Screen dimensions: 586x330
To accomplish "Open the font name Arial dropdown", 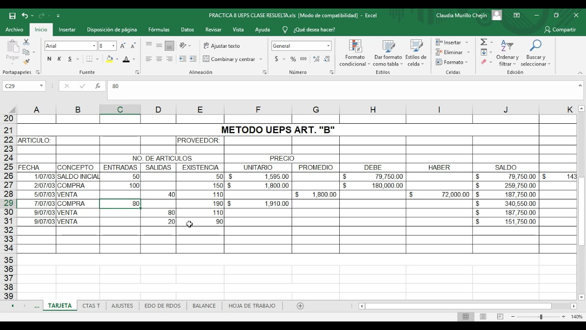I will click(94, 46).
